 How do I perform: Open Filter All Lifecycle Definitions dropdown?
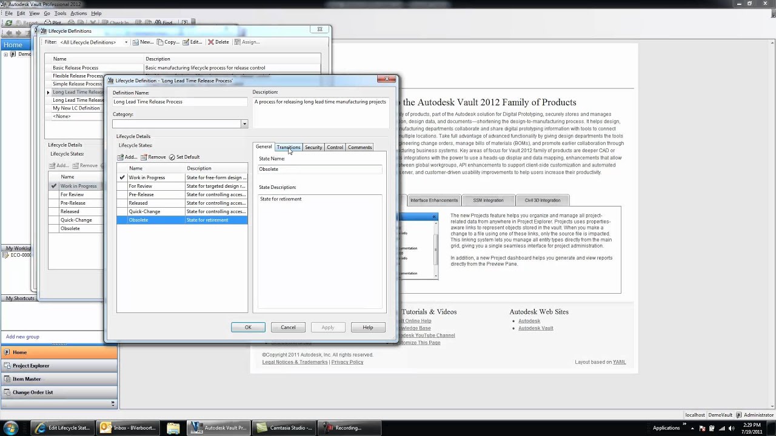(x=126, y=42)
